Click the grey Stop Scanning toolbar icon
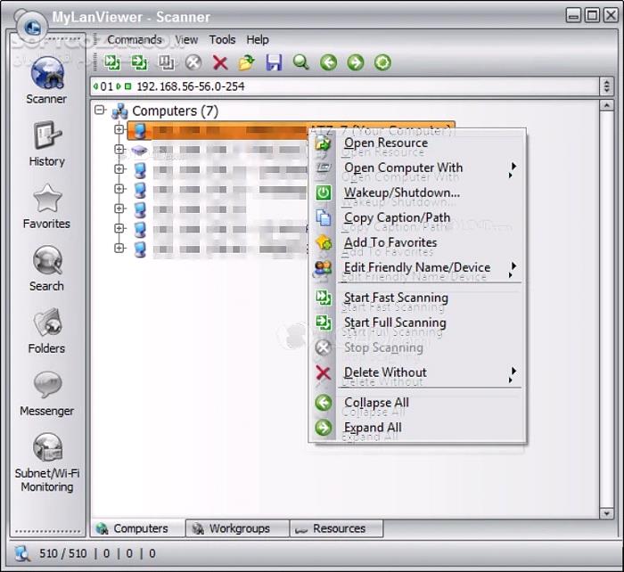 tap(193, 62)
